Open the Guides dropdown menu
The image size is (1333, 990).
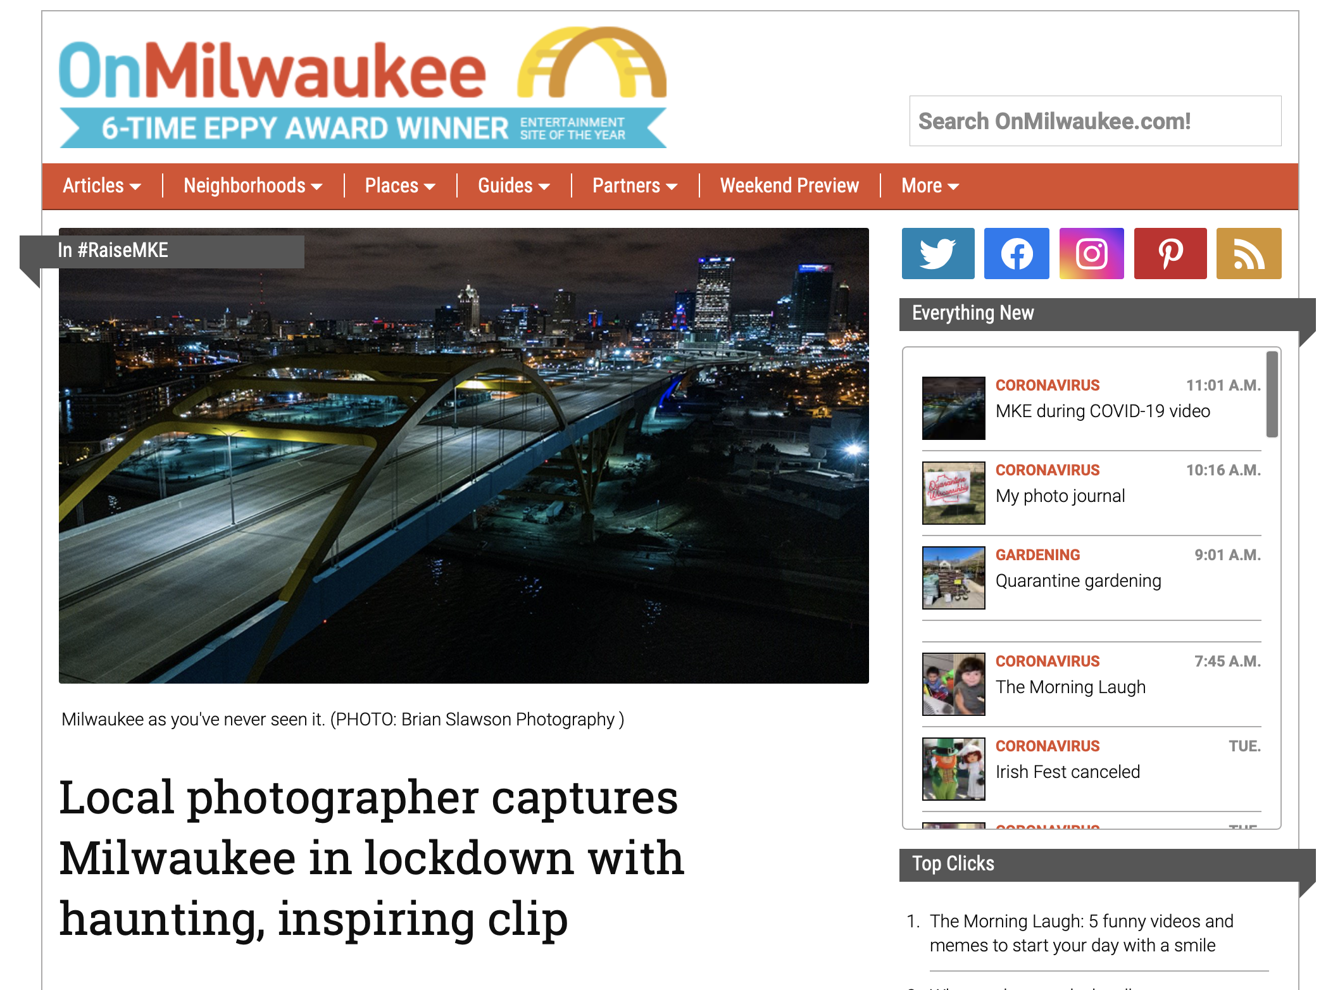coord(513,185)
